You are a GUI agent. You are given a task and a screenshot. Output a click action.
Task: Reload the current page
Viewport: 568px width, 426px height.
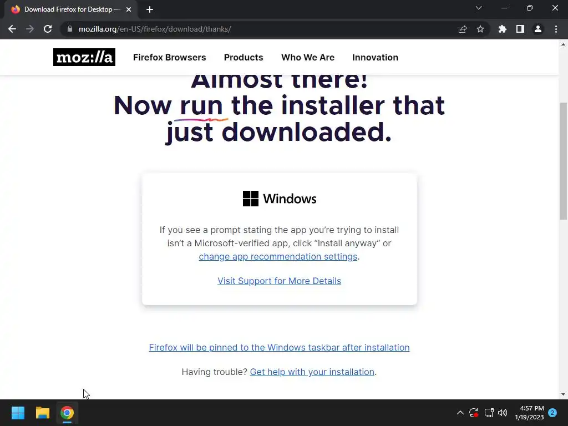click(48, 29)
